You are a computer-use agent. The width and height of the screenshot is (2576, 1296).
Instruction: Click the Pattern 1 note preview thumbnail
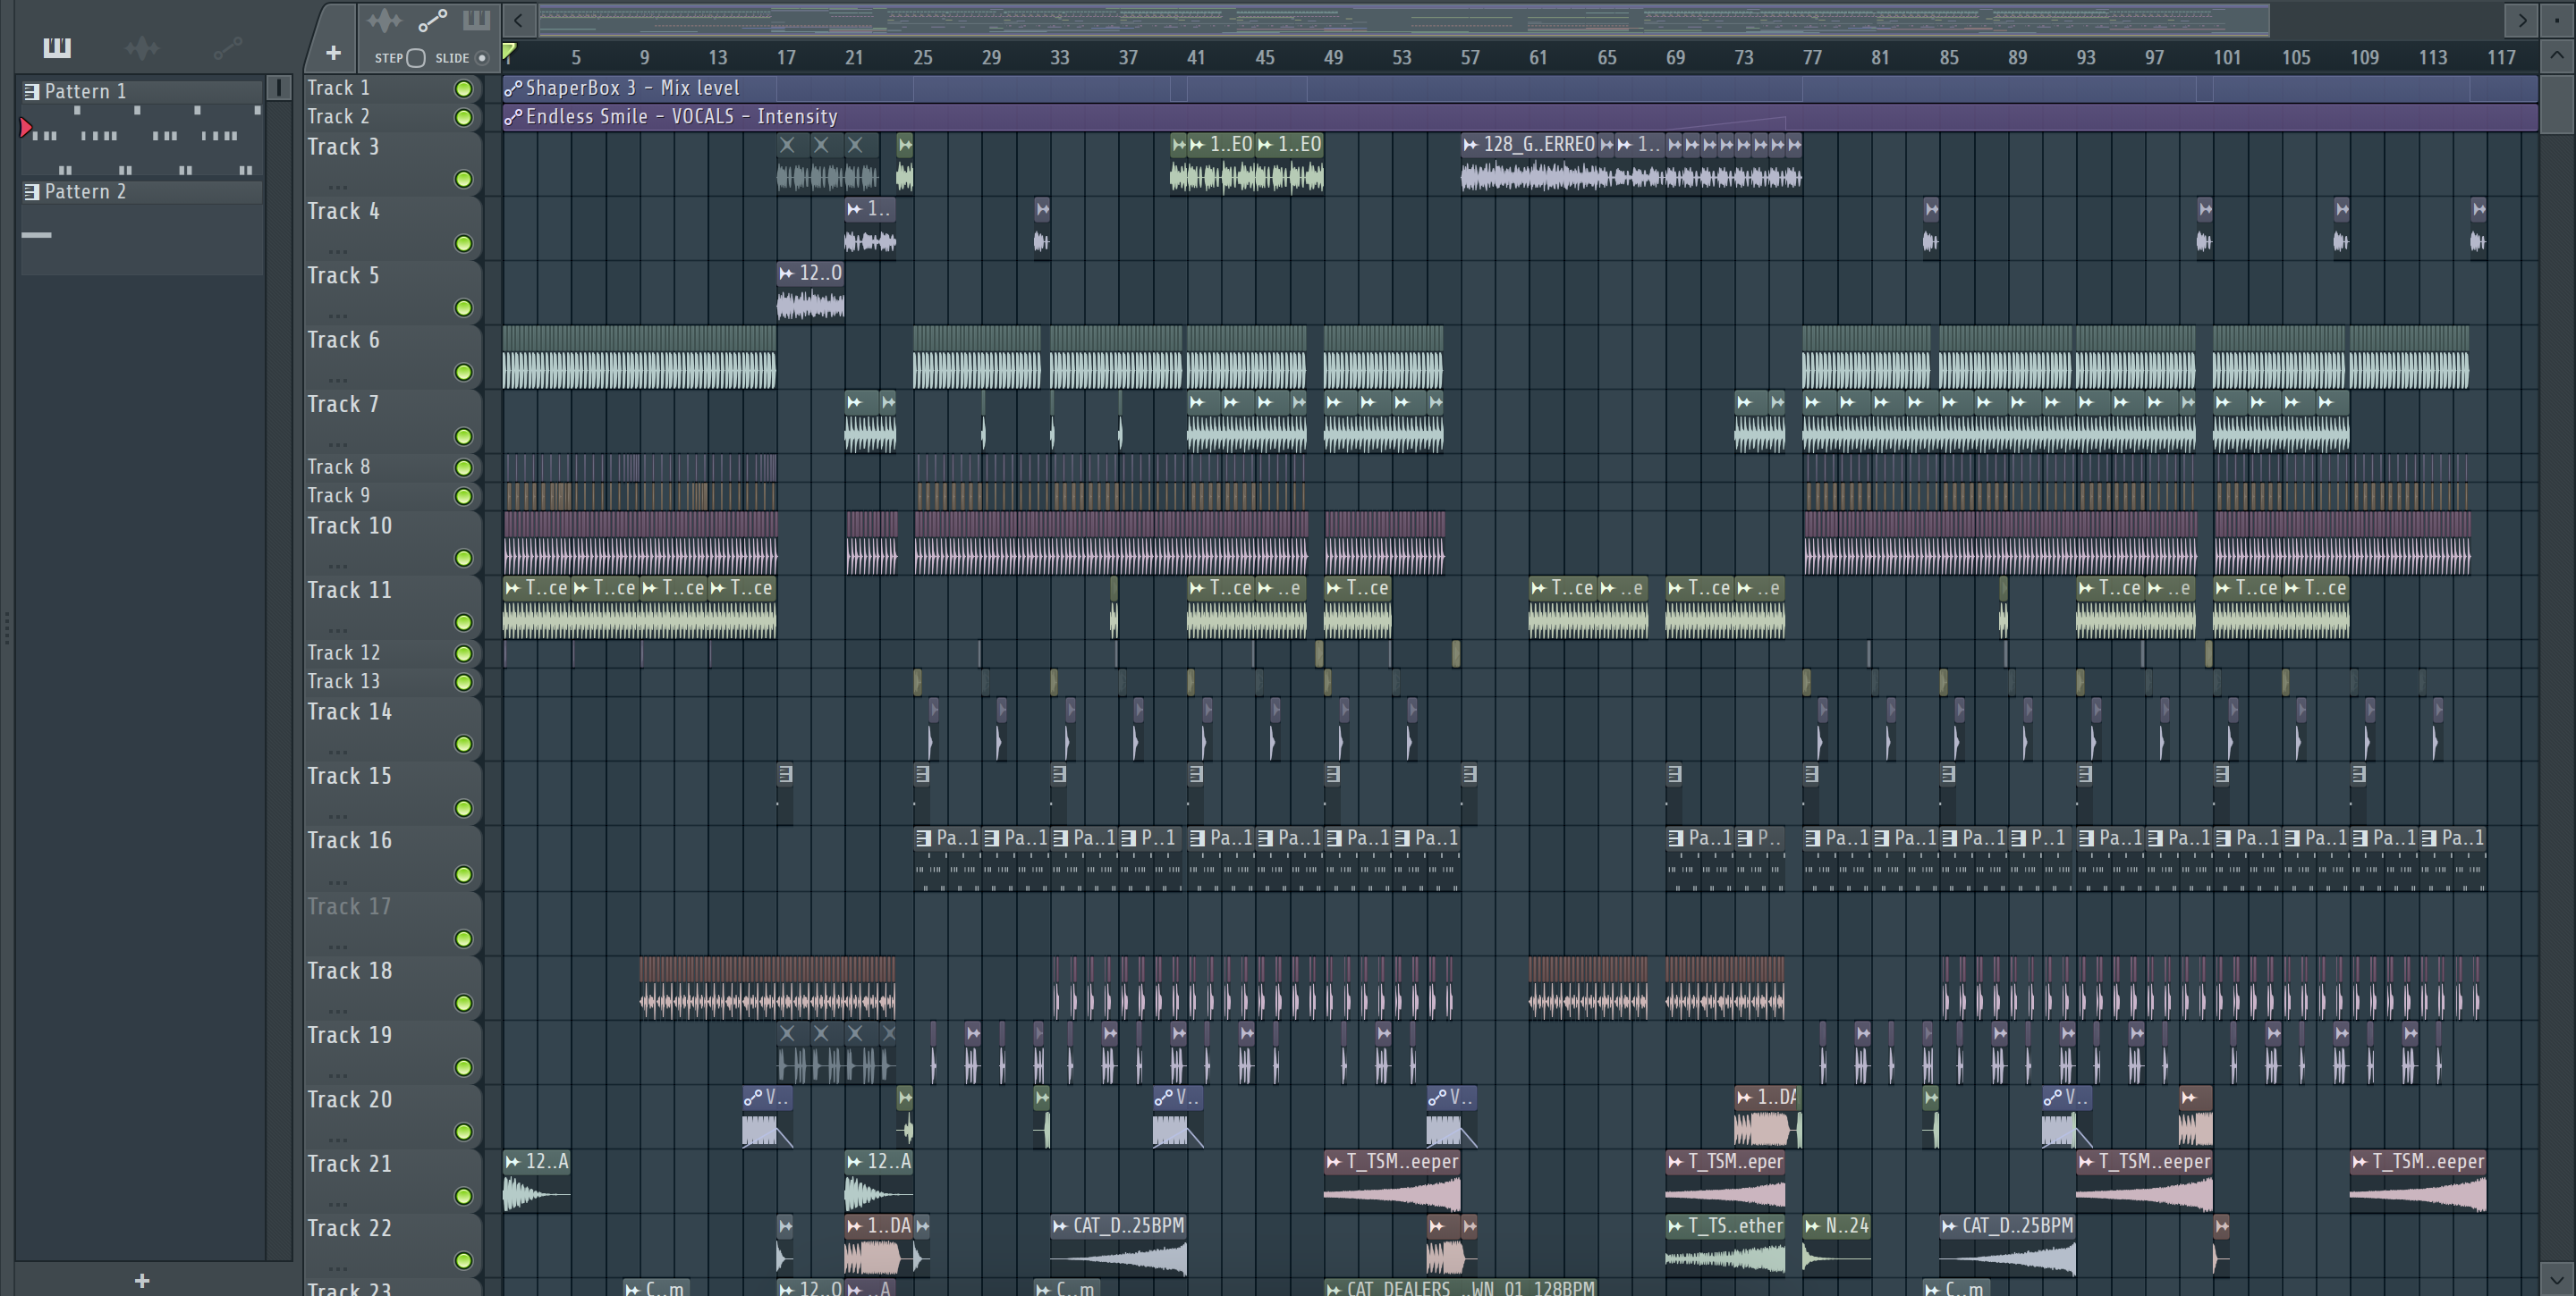coord(141,140)
